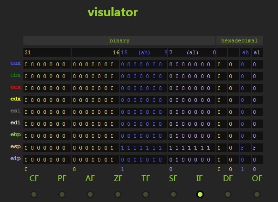Toggle the CF flag indicator light
Image resolution: width=278 pixels, height=202 pixels.
click(x=34, y=194)
